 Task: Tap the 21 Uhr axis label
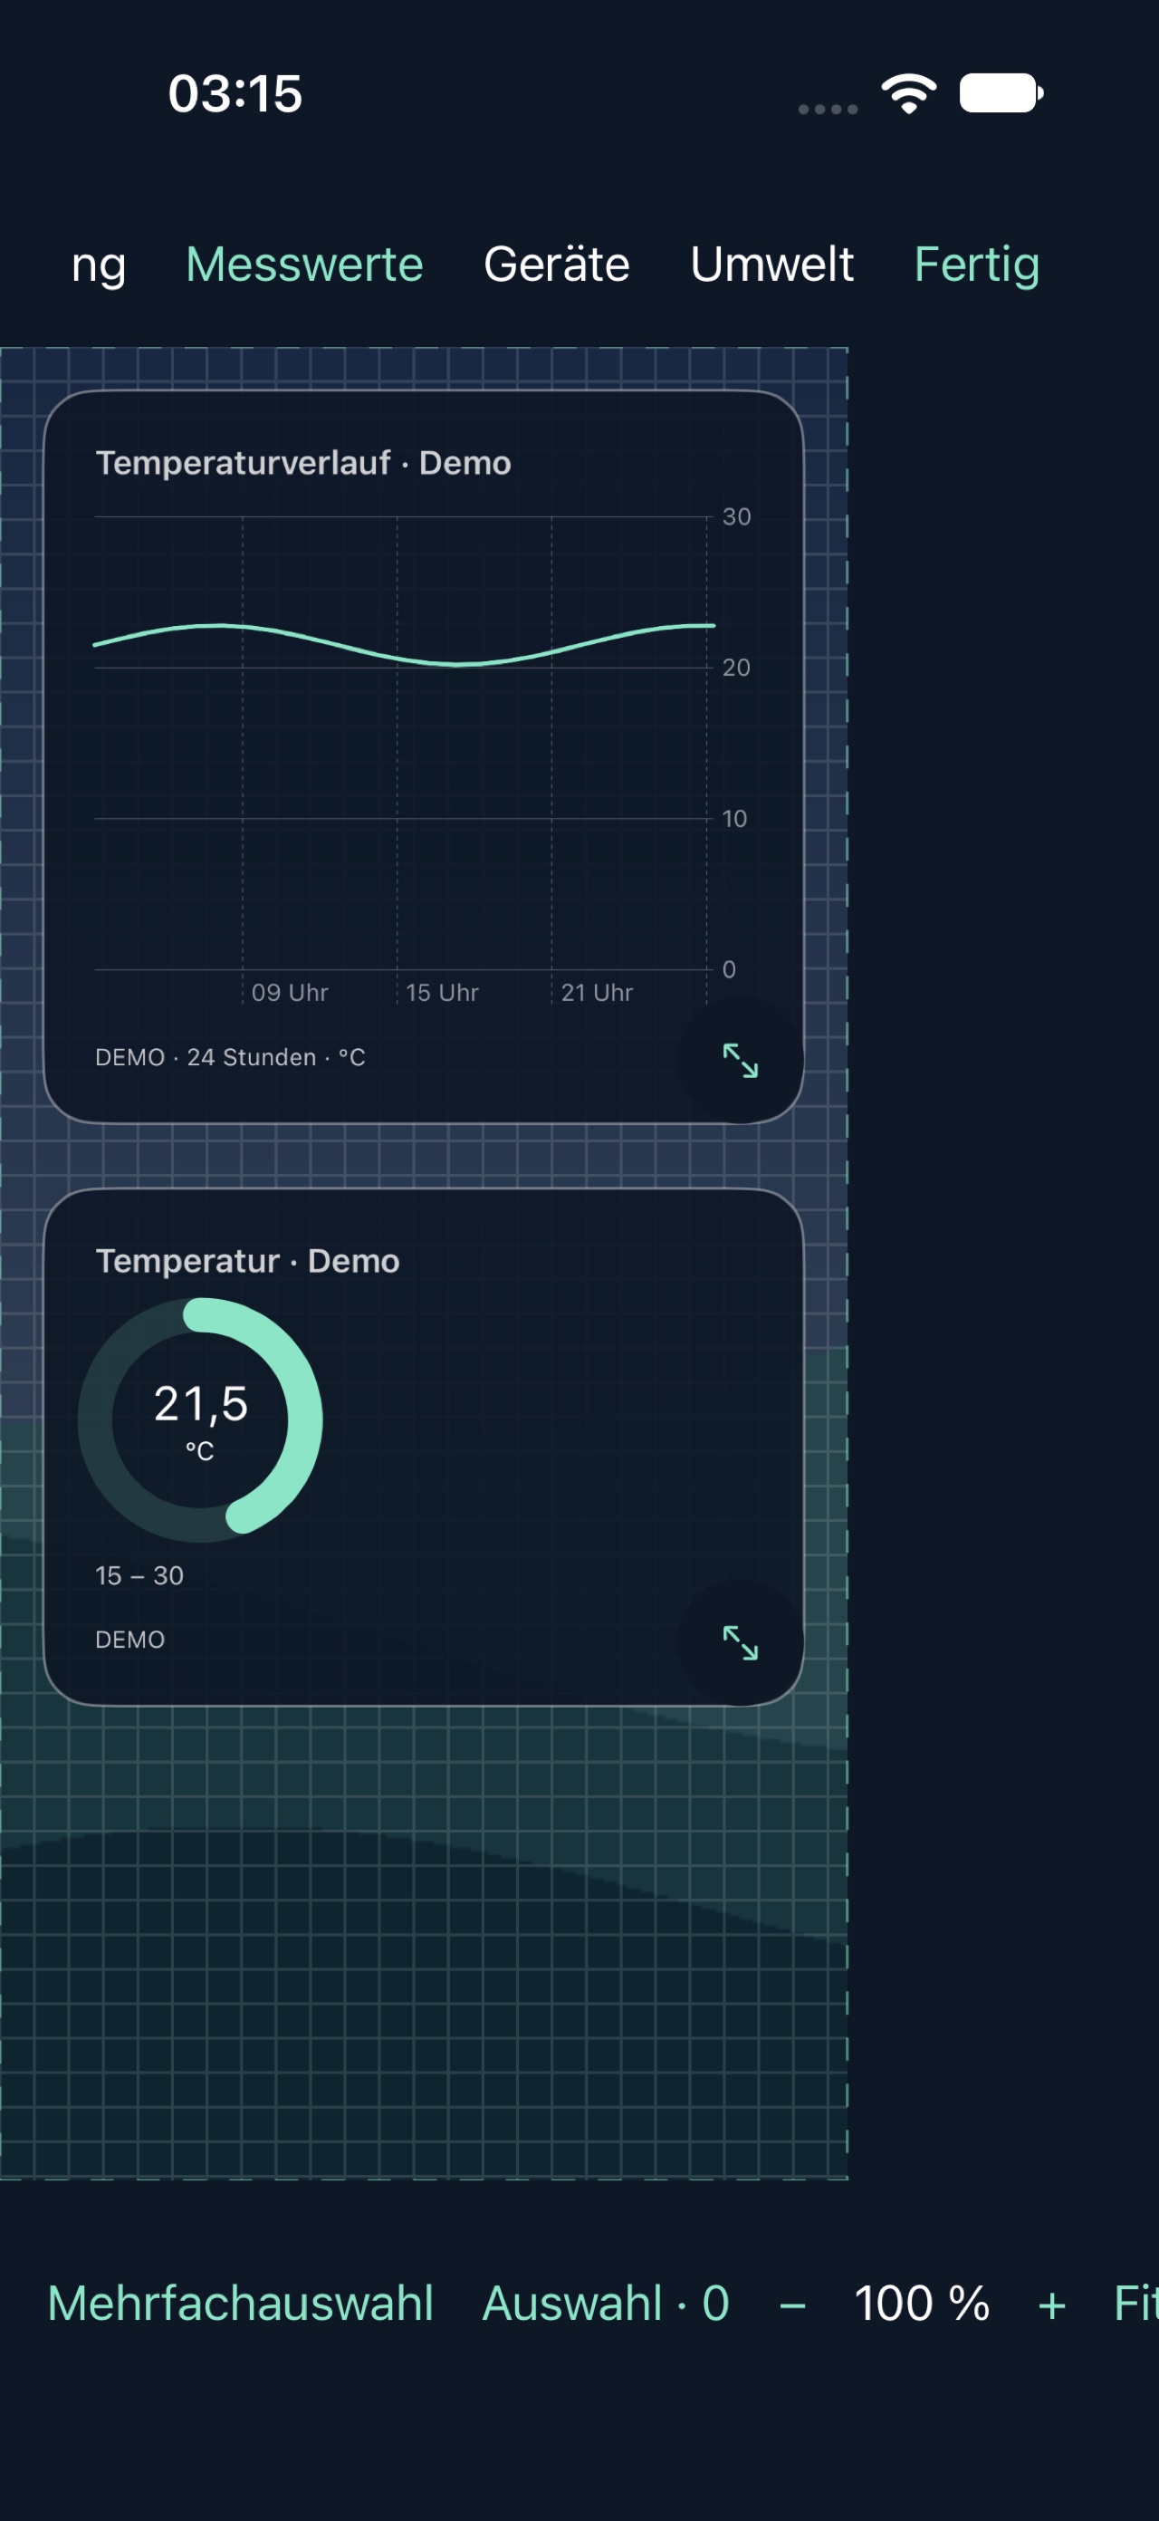coord(597,992)
